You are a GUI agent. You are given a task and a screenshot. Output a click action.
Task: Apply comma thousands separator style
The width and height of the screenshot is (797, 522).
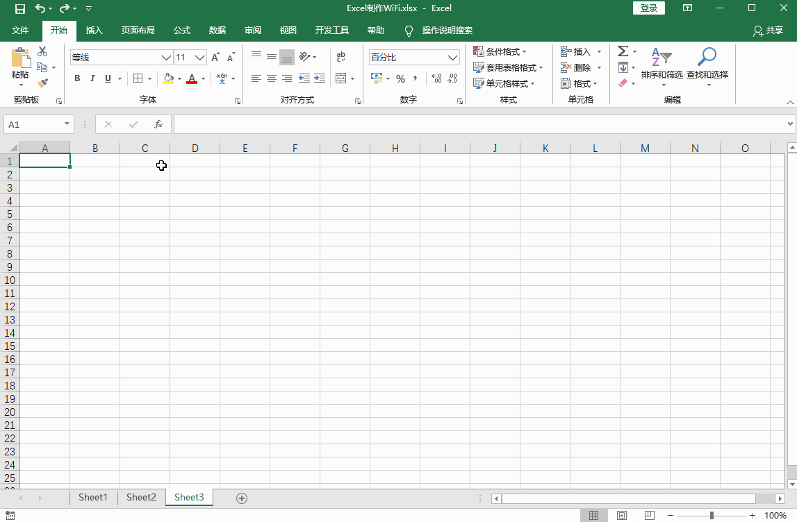pyautogui.click(x=416, y=78)
